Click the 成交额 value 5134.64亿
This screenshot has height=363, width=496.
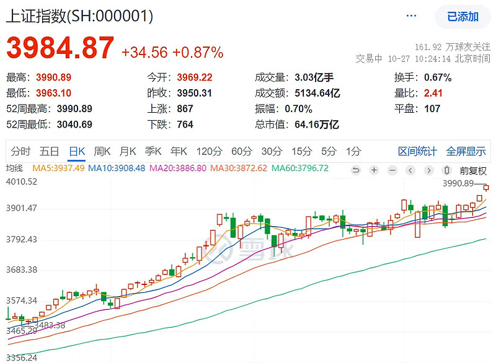[317, 93]
